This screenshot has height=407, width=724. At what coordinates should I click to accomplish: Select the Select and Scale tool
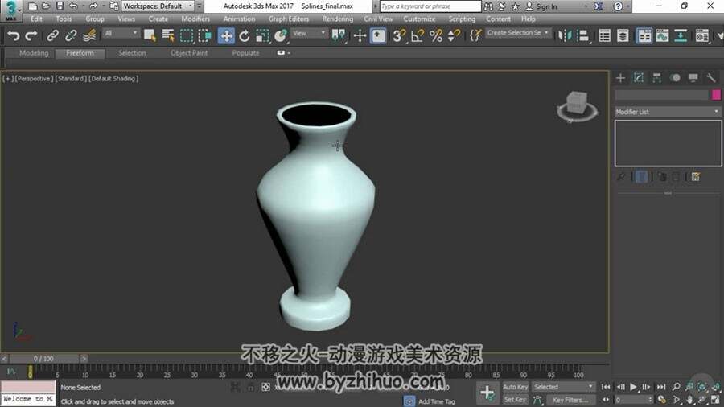(262, 35)
